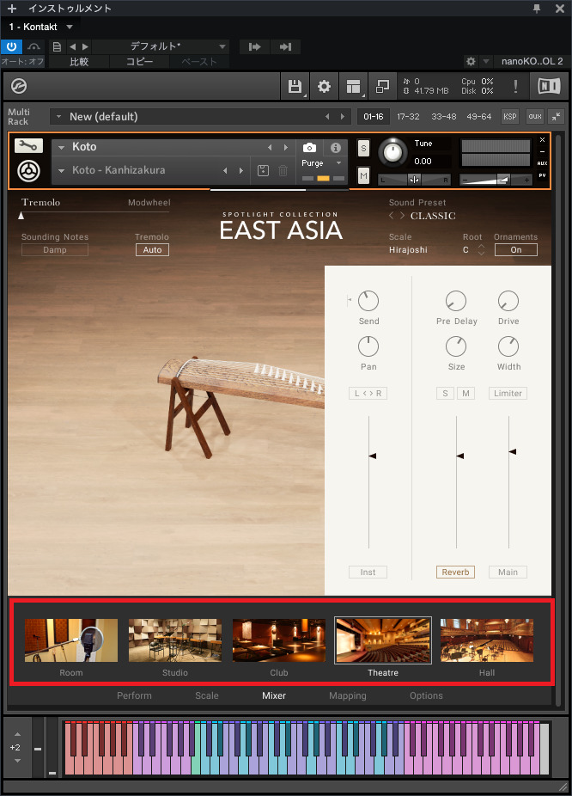This screenshot has width=572, height=796.
Task: Open dropdown arrow beside plugin gear
Action: pos(486,61)
